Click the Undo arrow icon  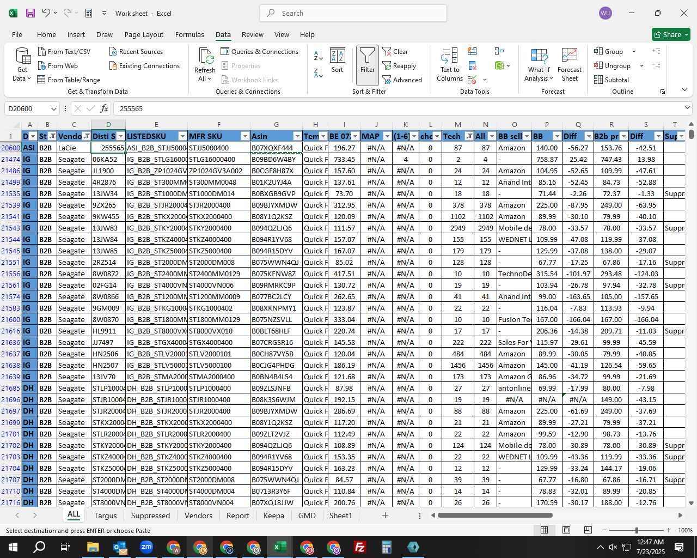[x=46, y=13]
